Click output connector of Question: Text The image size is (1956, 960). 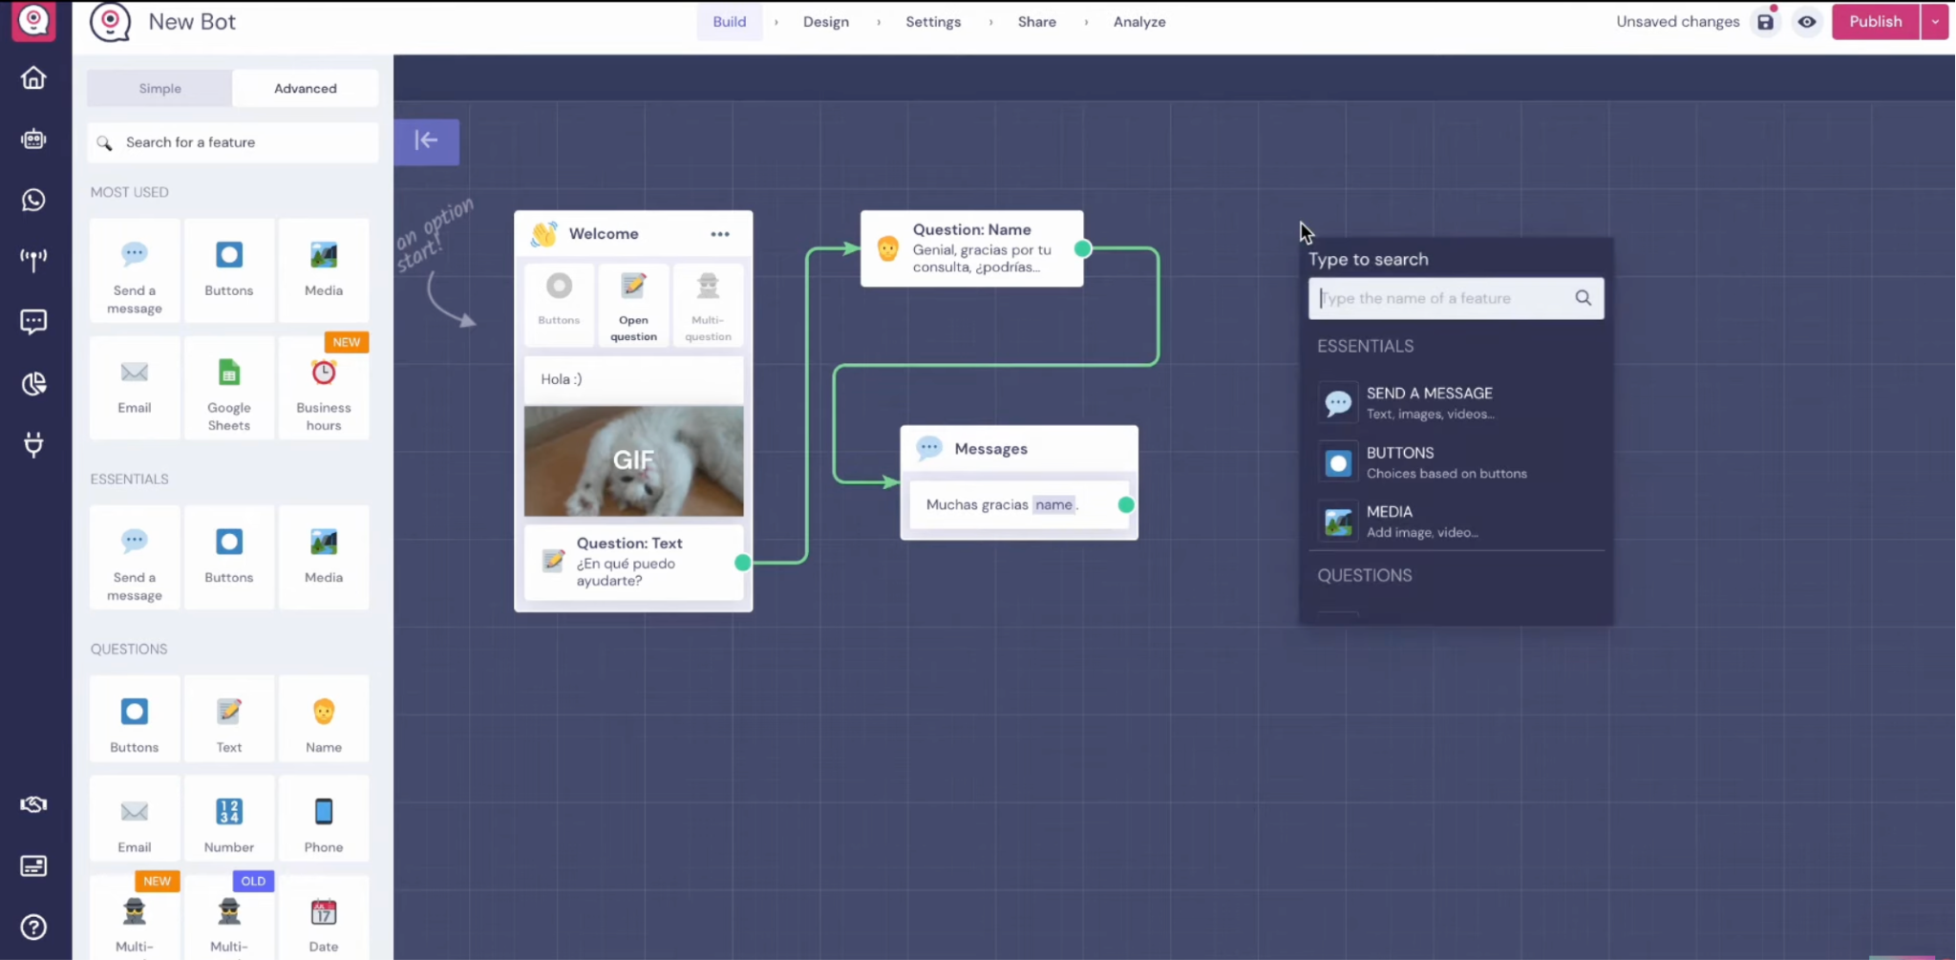[742, 563]
